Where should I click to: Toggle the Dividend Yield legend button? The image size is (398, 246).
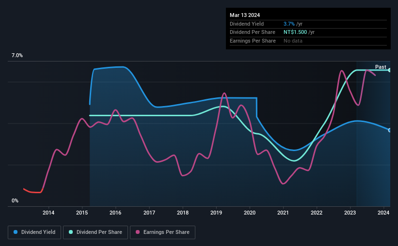[x=34, y=232]
